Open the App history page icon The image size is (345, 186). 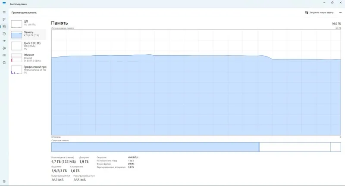4,34
